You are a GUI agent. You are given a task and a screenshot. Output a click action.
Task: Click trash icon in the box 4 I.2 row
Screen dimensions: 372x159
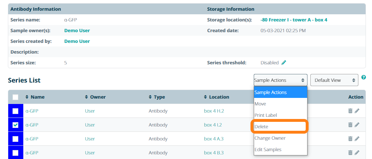click(x=350, y=125)
